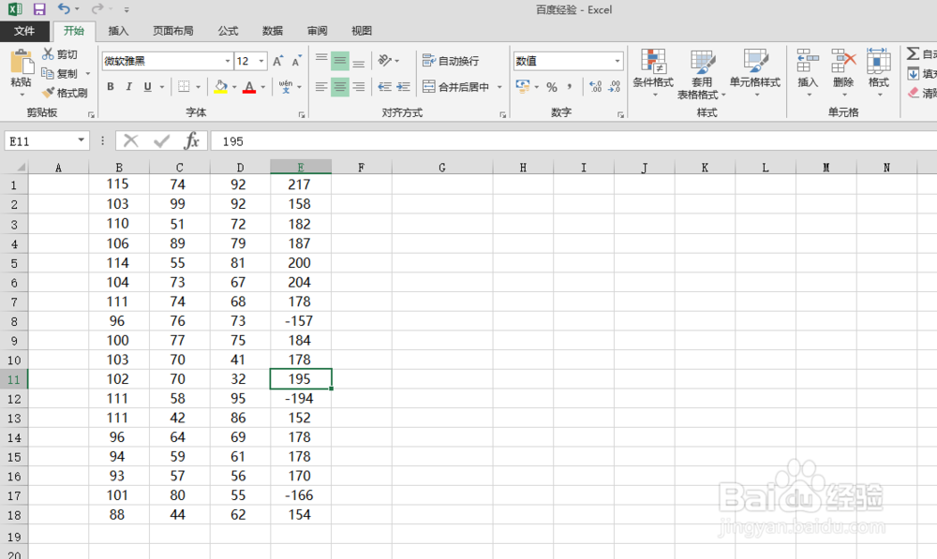The height and width of the screenshot is (559, 937).
Task: Expand the merge and center dropdown arrow
Action: pyautogui.click(x=499, y=87)
